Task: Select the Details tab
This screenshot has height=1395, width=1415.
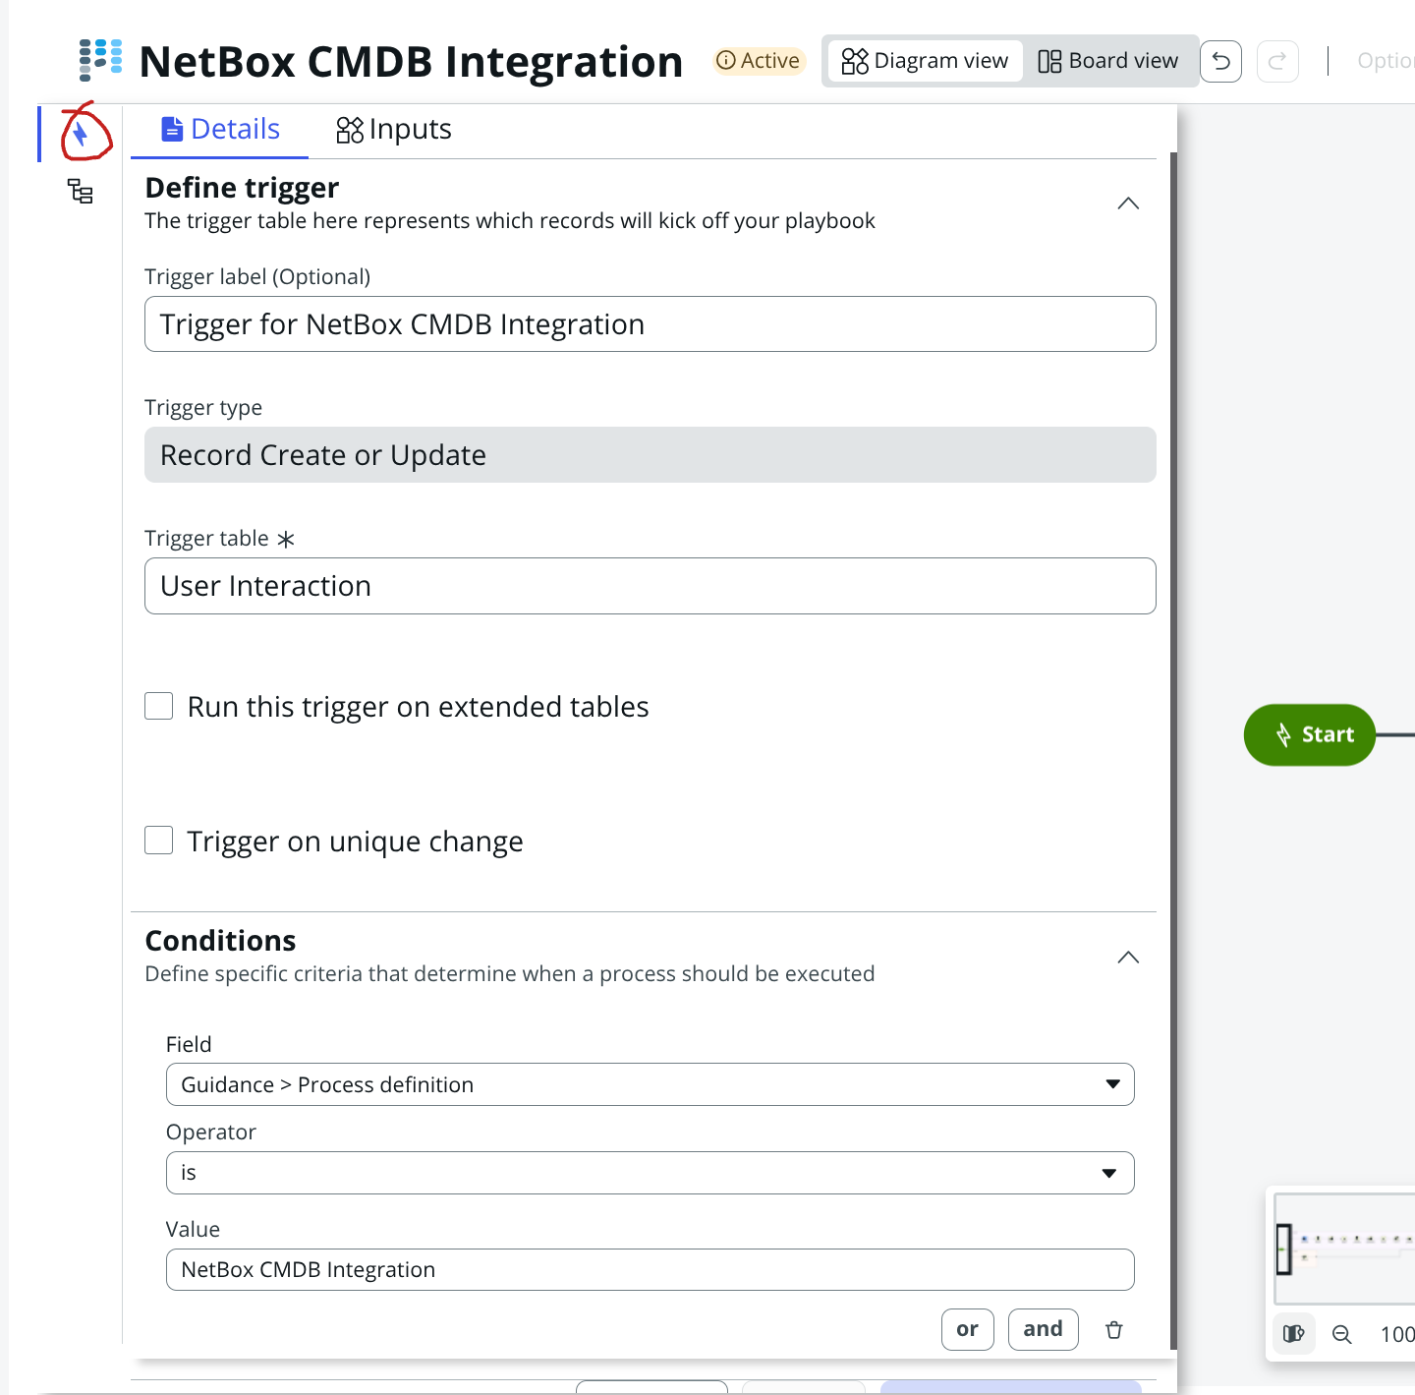Action: [220, 130]
